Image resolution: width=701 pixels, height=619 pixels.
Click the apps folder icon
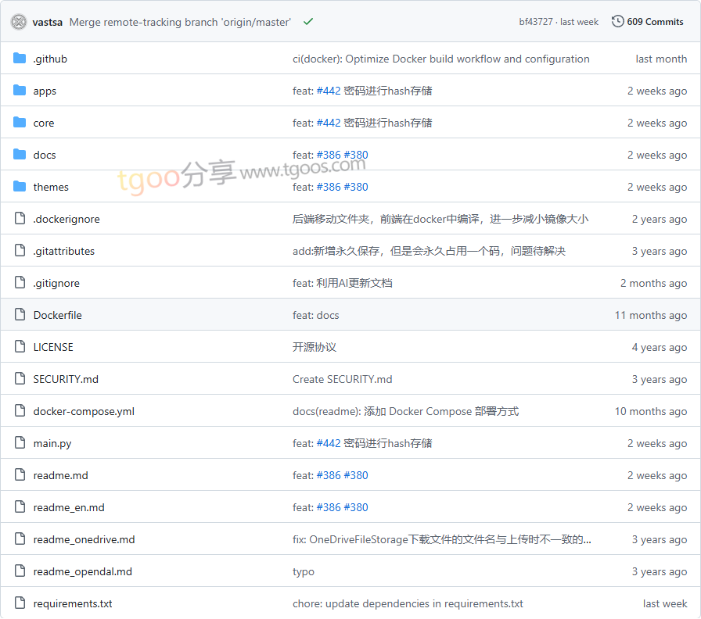tap(20, 91)
